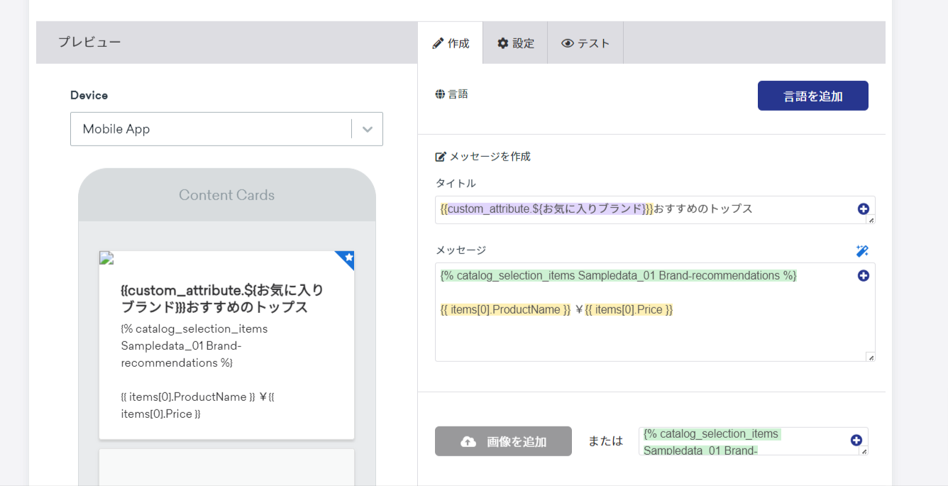The image size is (948, 486).
Task: Click the 画像を追加 upload button
Action: [503, 441]
